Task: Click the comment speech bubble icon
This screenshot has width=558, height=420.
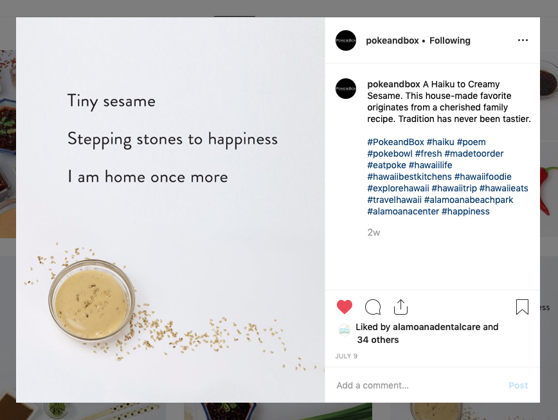Action: [373, 307]
